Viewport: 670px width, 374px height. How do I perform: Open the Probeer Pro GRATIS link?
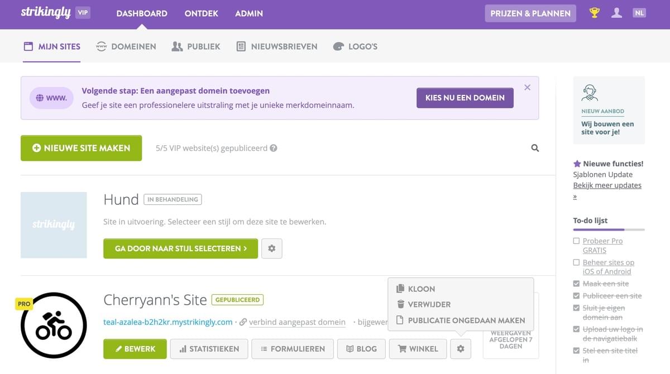click(602, 246)
